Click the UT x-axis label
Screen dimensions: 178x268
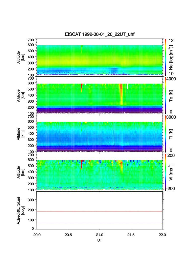[100, 240]
